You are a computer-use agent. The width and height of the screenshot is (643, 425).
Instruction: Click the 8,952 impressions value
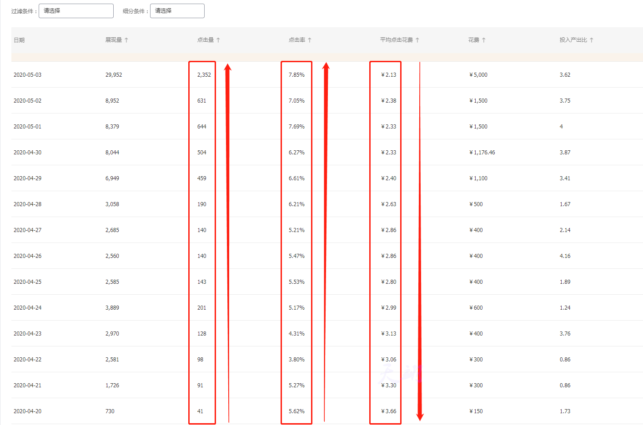tap(112, 101)
